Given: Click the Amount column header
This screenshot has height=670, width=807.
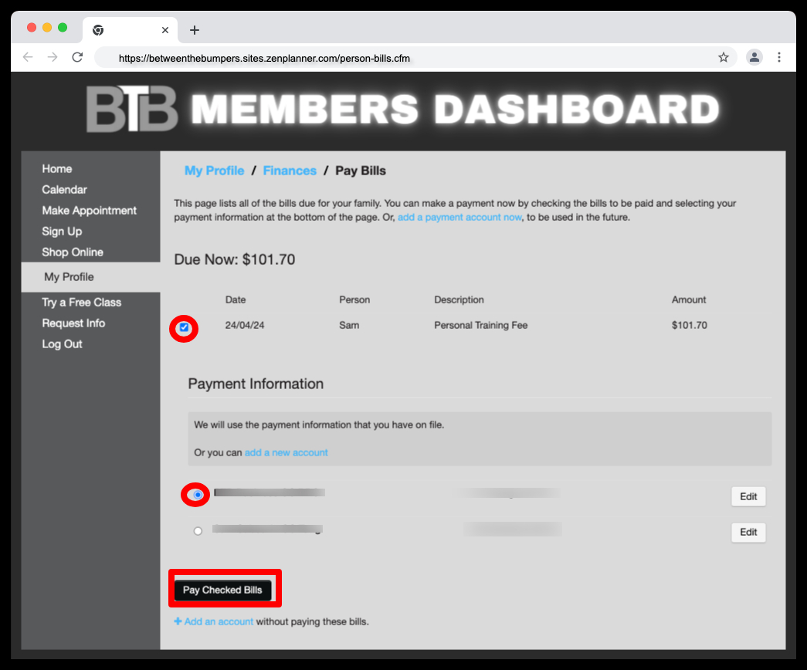Looking at the screenshot, I should coord(689,299).
